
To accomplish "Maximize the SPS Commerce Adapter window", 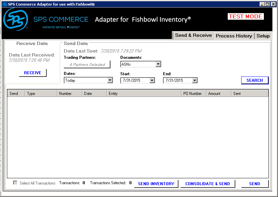I will [267, 4].
